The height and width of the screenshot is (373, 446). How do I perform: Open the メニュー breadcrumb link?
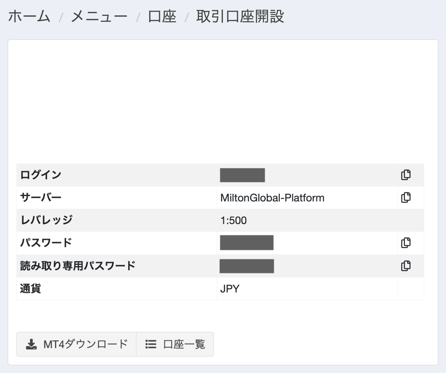(x=99, y=16)
